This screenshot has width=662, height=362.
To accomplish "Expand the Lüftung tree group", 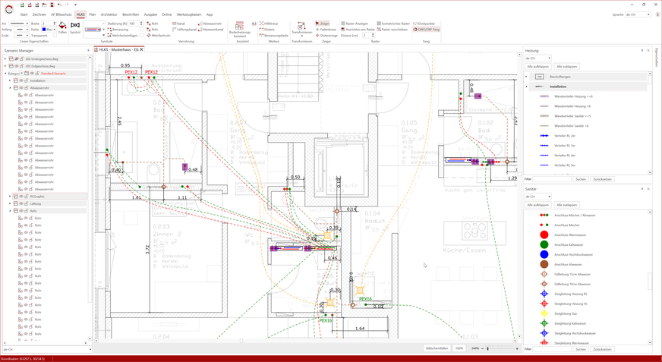I will (11, 204).
